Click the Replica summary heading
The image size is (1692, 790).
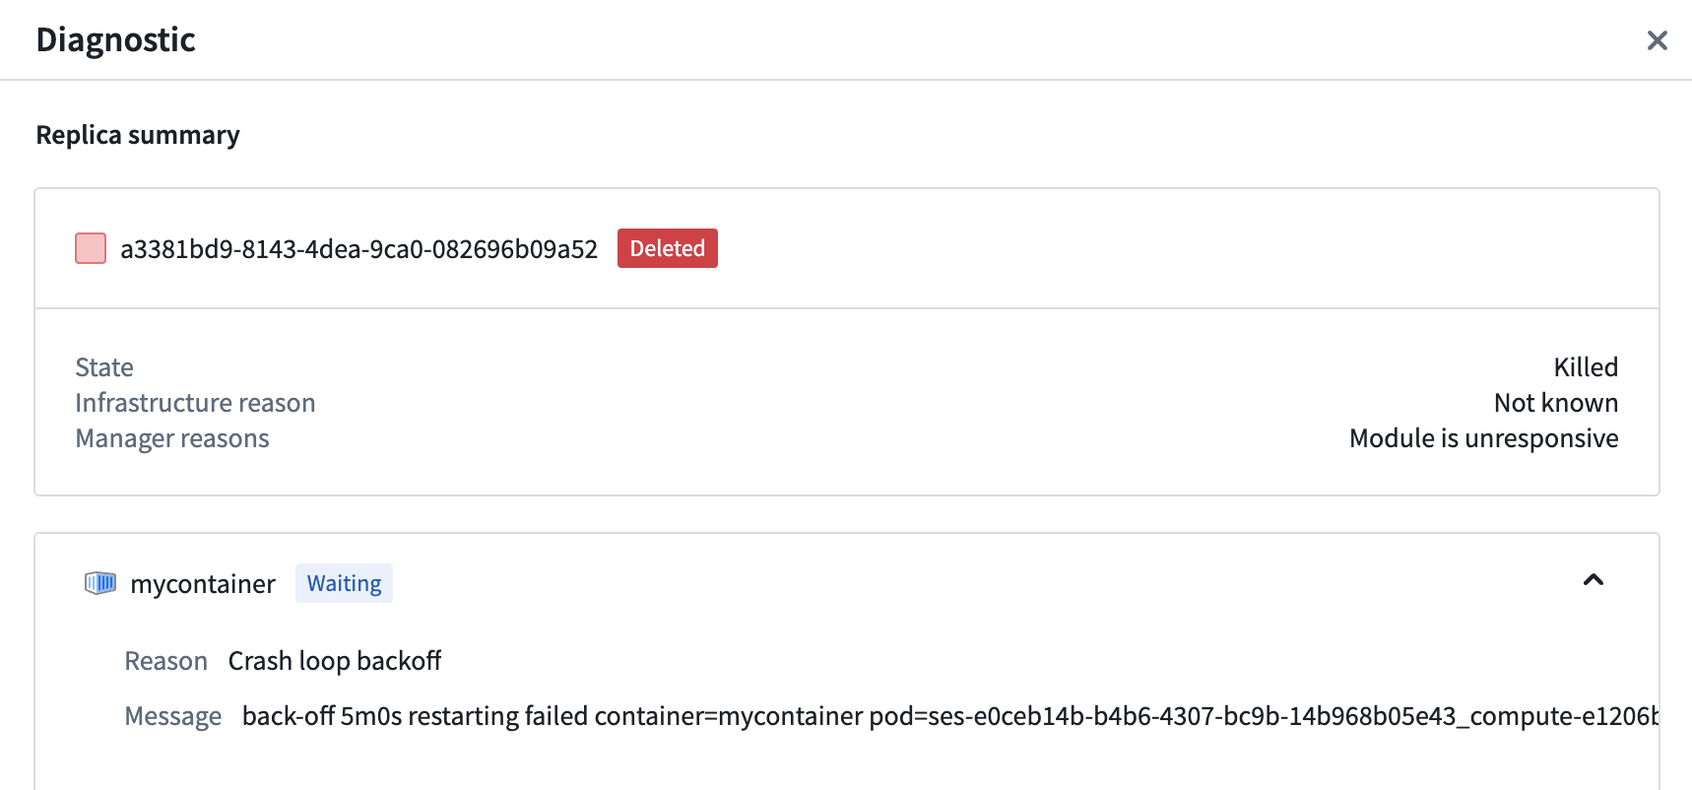(138, 135)
